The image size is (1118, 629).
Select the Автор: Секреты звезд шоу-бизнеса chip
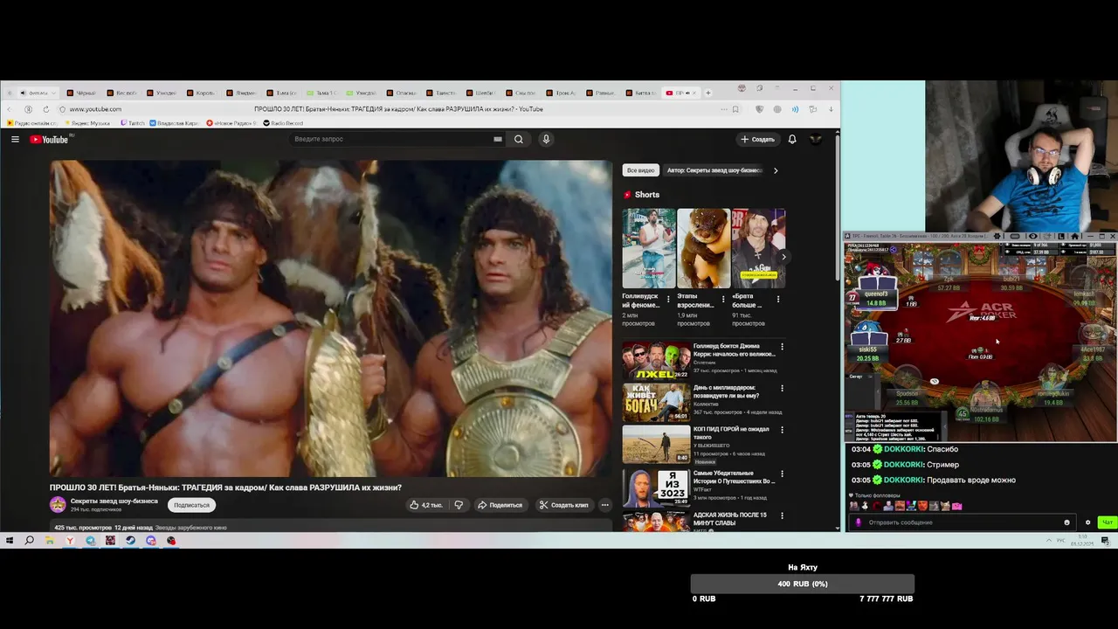pos(714,170)
